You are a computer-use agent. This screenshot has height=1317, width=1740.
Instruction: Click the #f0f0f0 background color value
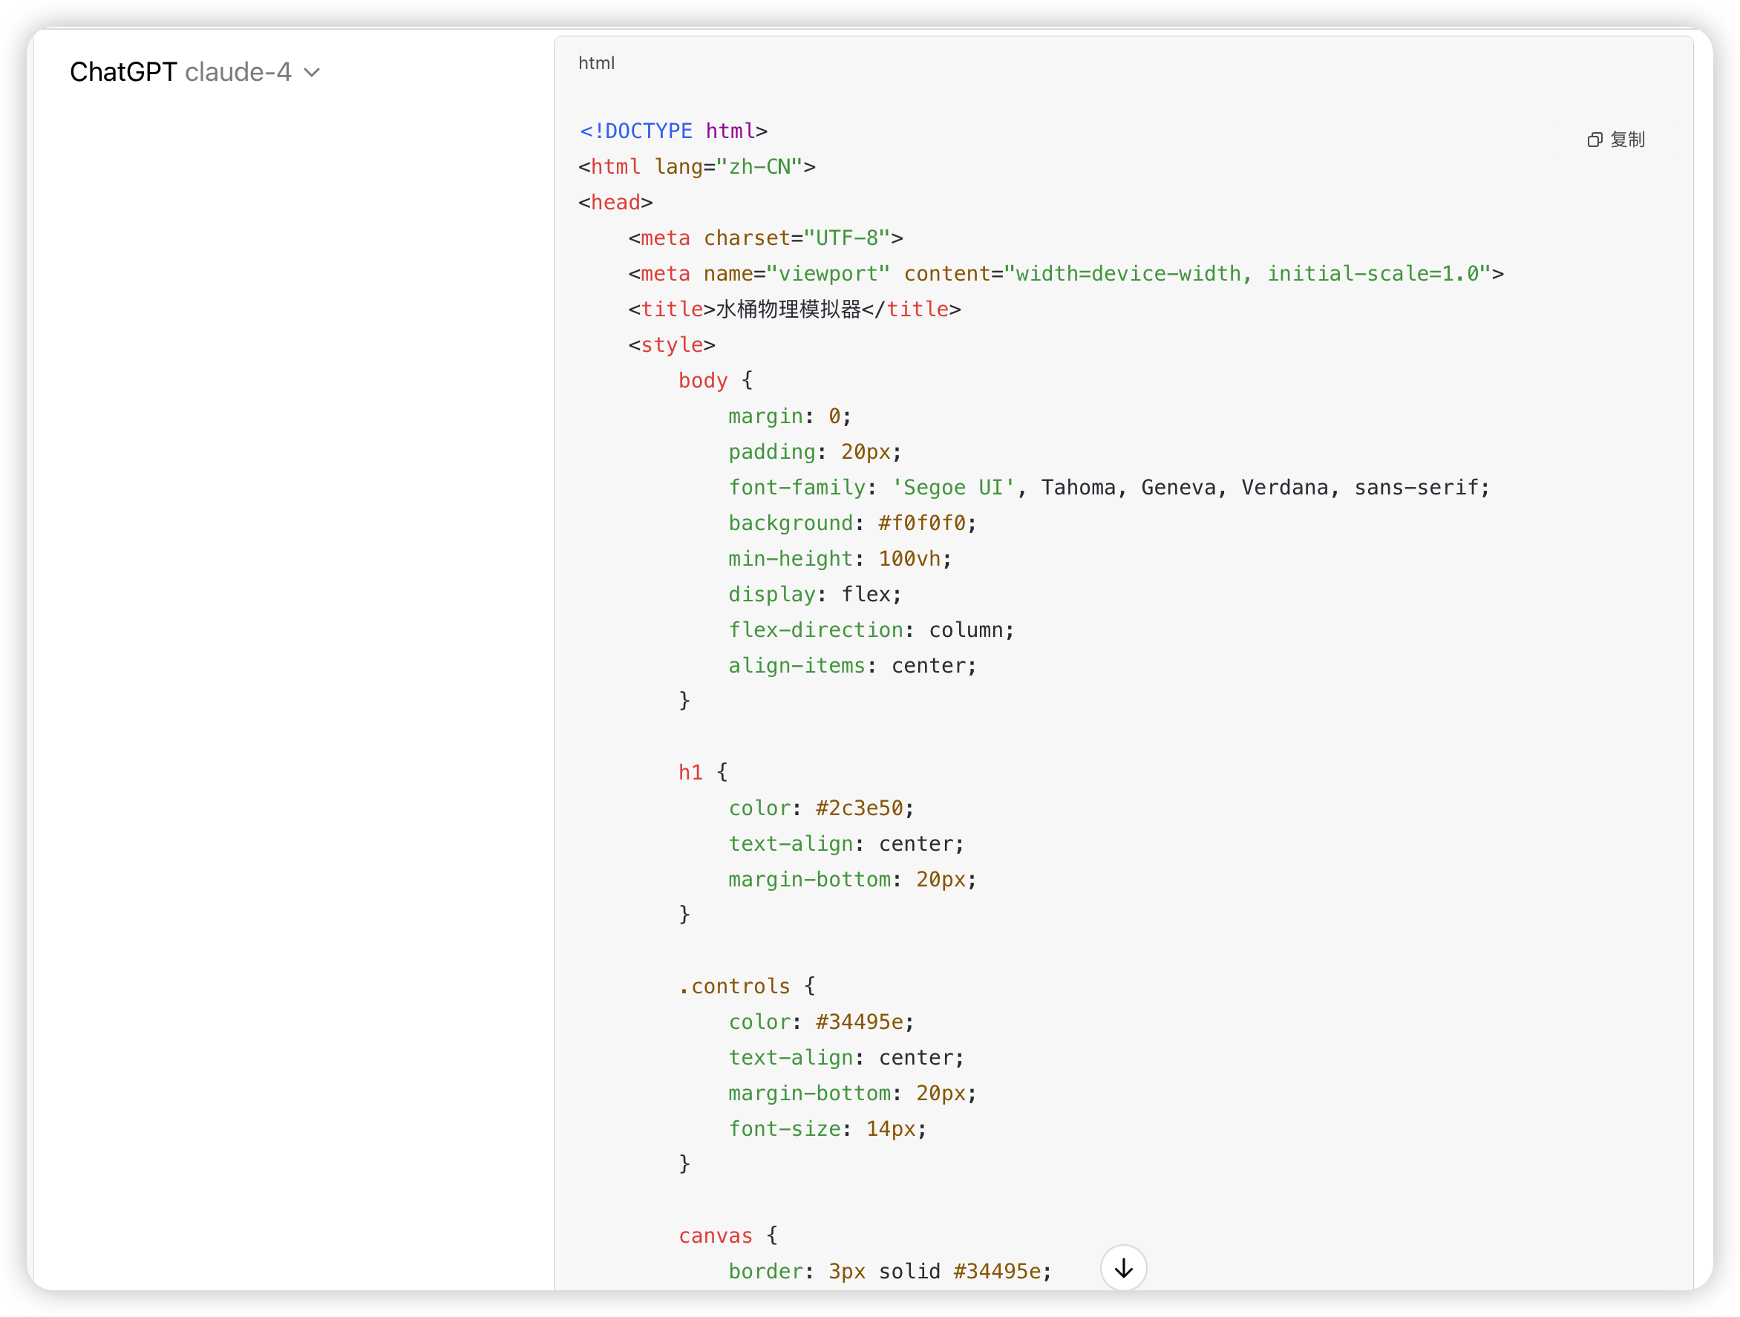921,523
